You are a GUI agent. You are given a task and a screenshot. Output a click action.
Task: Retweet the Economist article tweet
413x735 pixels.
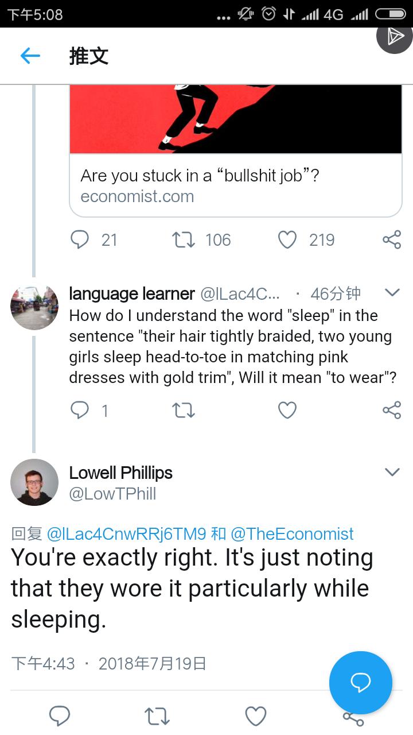coord(183,240)
